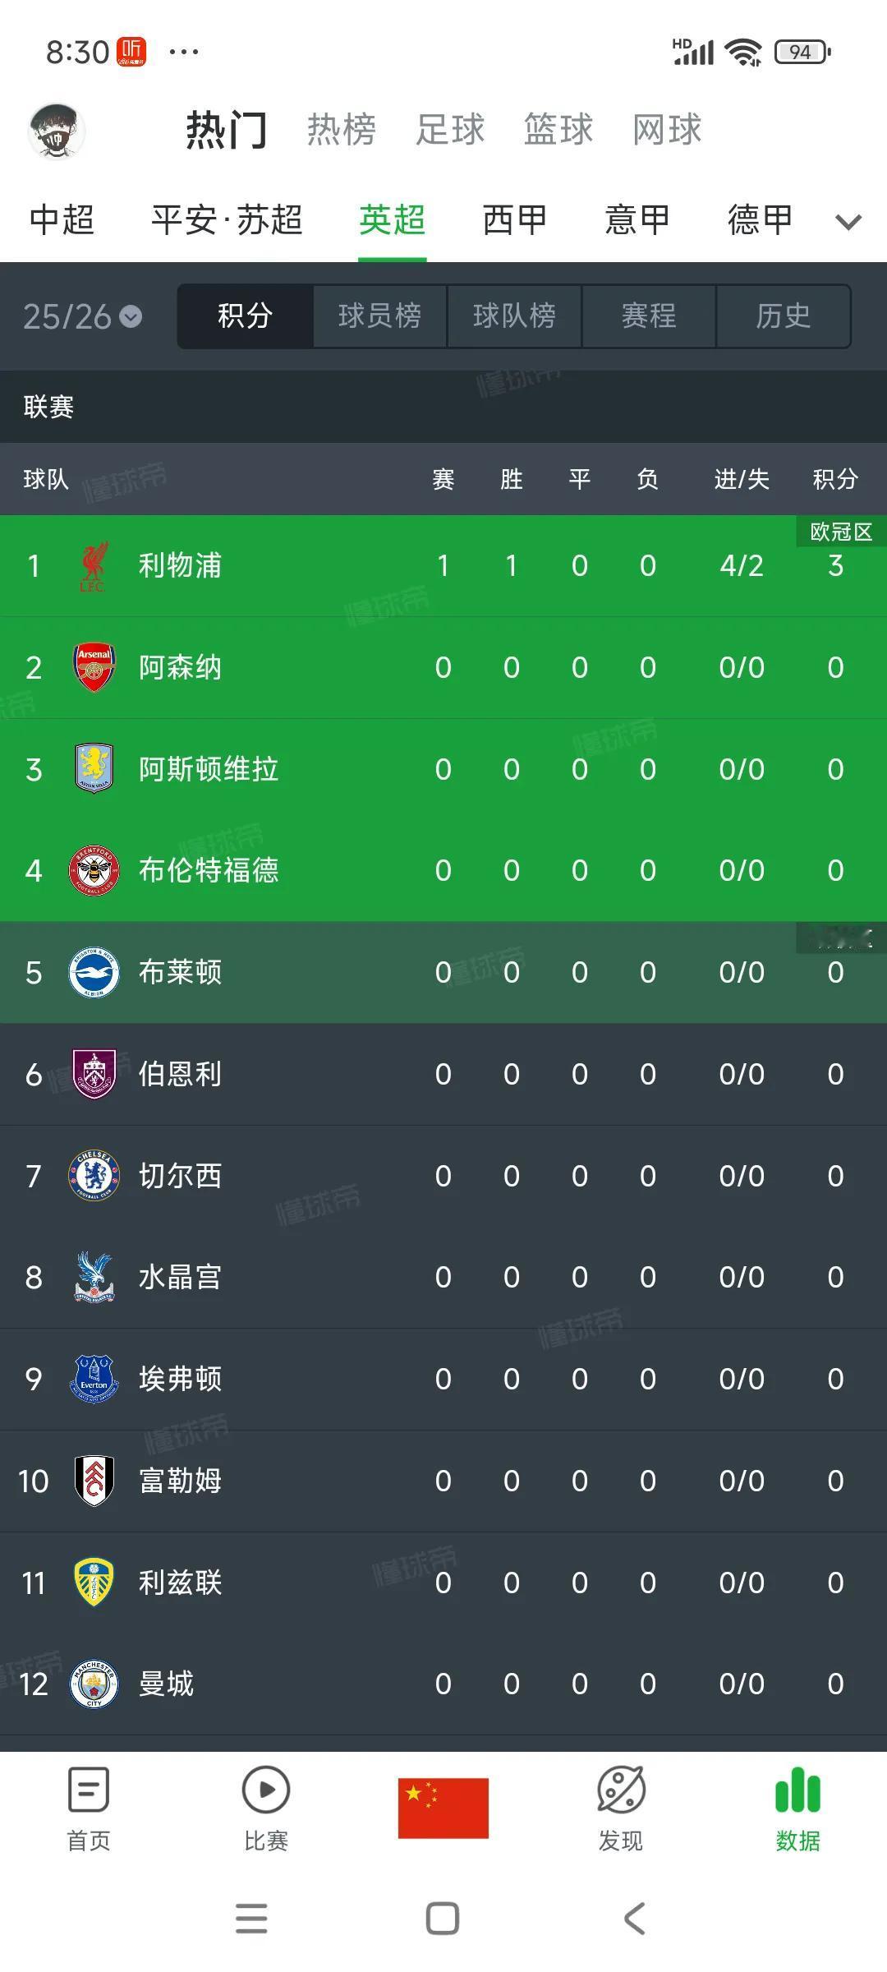Expand the 25/26 season dropdown
This screenshot has width=887, height=1972.
(x=82, y=316)
